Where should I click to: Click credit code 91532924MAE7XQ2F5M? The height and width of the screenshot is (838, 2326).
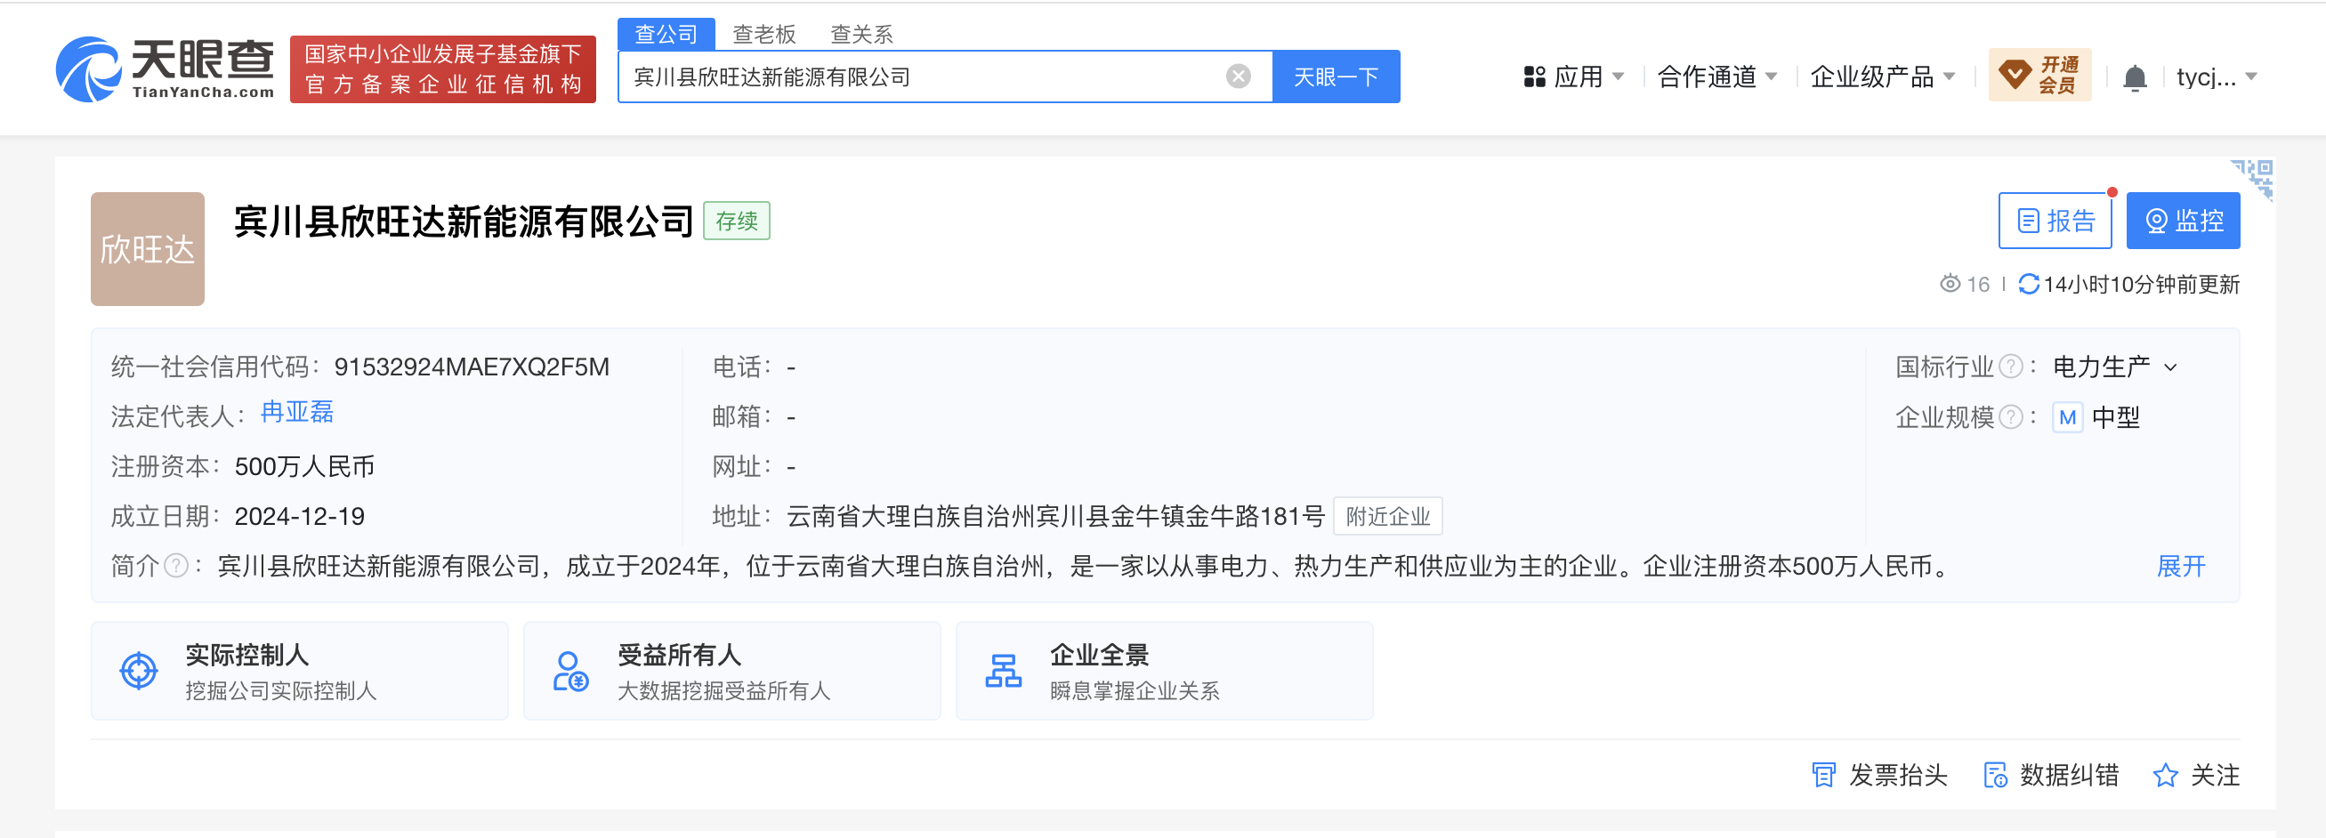(x=472, y=367)
